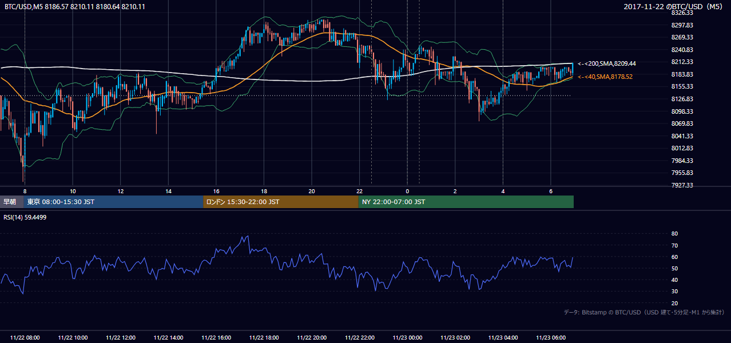Click hour label 0 under the price chart
This screenshot has width=731, height=343.
[x=407, y=191]
